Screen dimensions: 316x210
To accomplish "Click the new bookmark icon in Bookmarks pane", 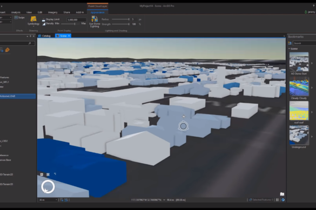I will coord(290,43).
